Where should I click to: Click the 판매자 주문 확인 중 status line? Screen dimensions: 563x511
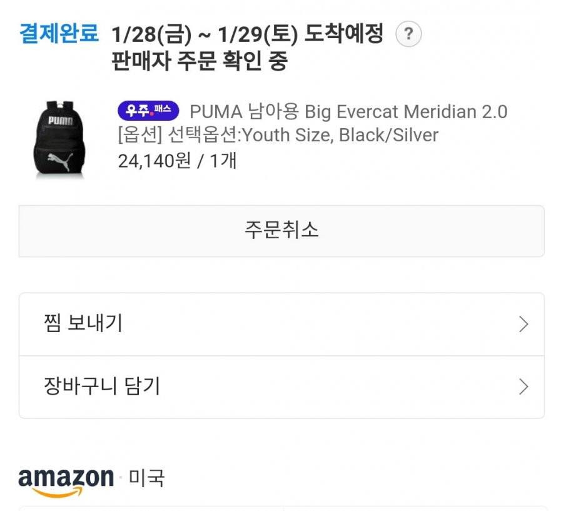200,61
